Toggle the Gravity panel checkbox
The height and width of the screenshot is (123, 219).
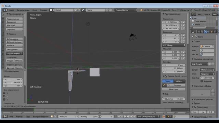pos(195,107)
